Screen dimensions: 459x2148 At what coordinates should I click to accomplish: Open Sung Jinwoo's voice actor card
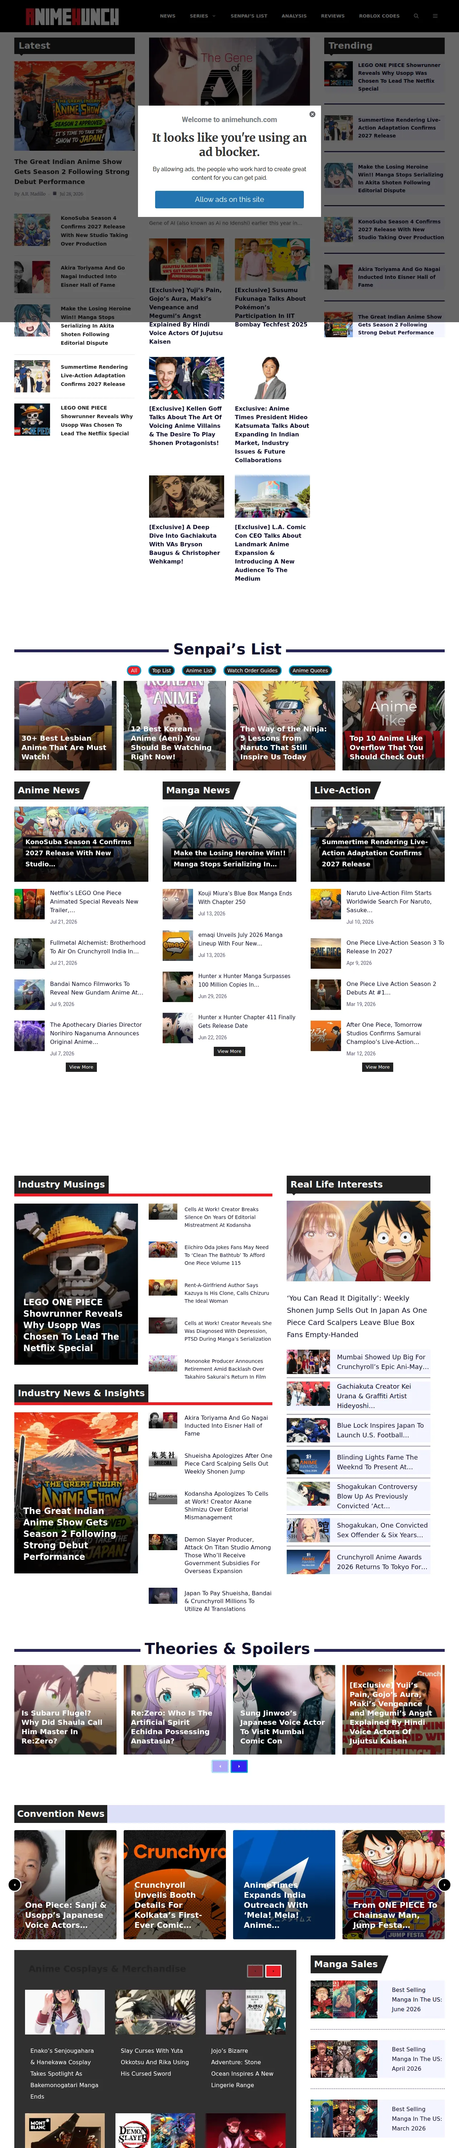pos(284,1710)
